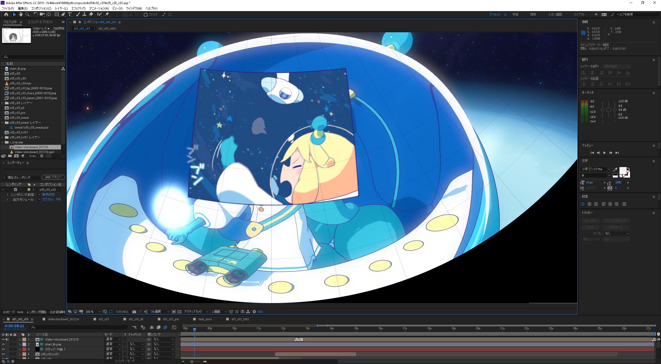Switch to s05_c03_all timeline tab

136,319
